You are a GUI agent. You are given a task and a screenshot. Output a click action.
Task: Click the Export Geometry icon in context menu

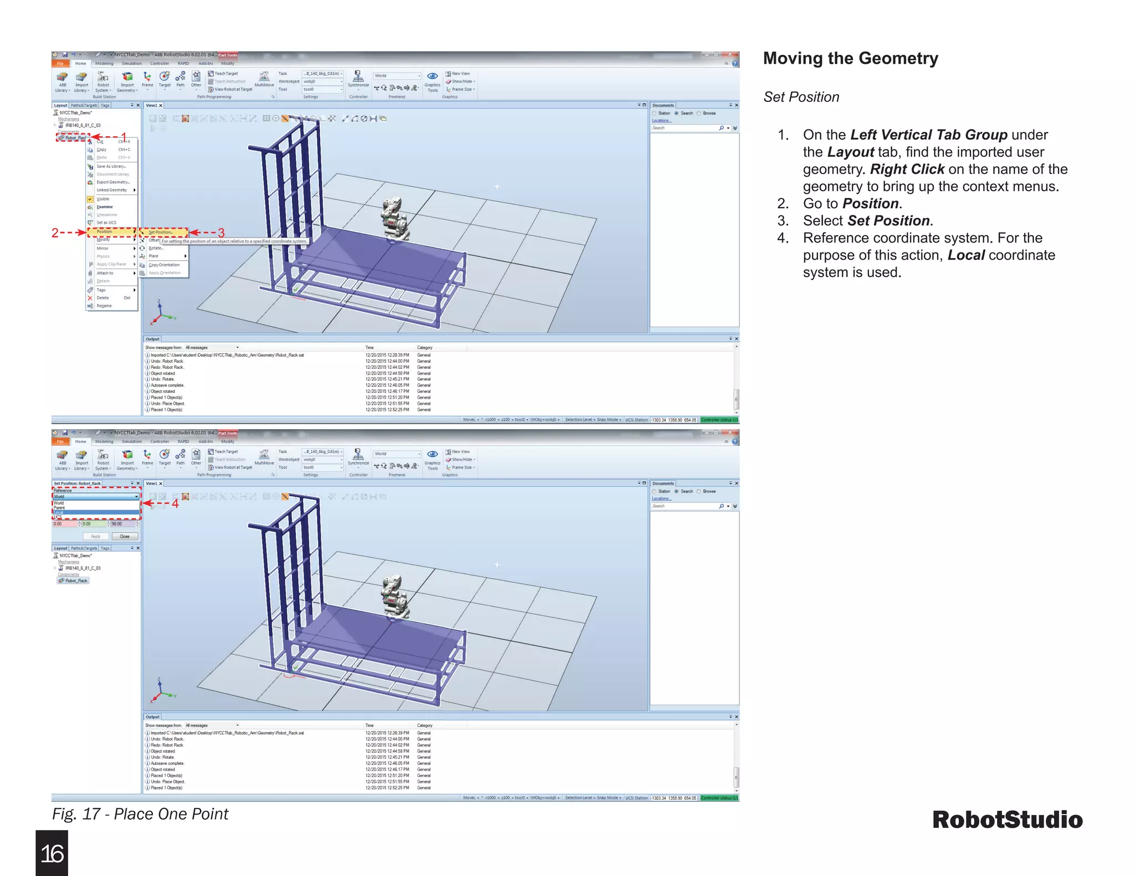pos(90,182)
